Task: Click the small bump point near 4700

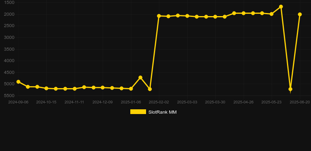Action: tap(141, 77)
